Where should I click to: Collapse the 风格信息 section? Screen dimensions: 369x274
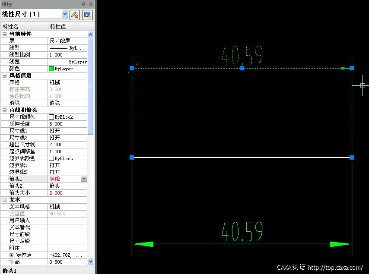point(5,76)
